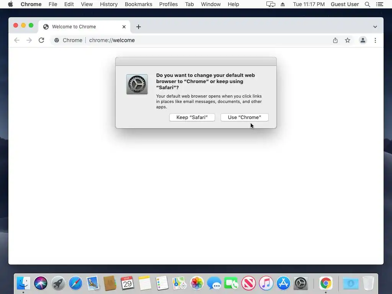The image size is (392, 294).
Task: Open the Tab menu
Action: click(189, 4)
